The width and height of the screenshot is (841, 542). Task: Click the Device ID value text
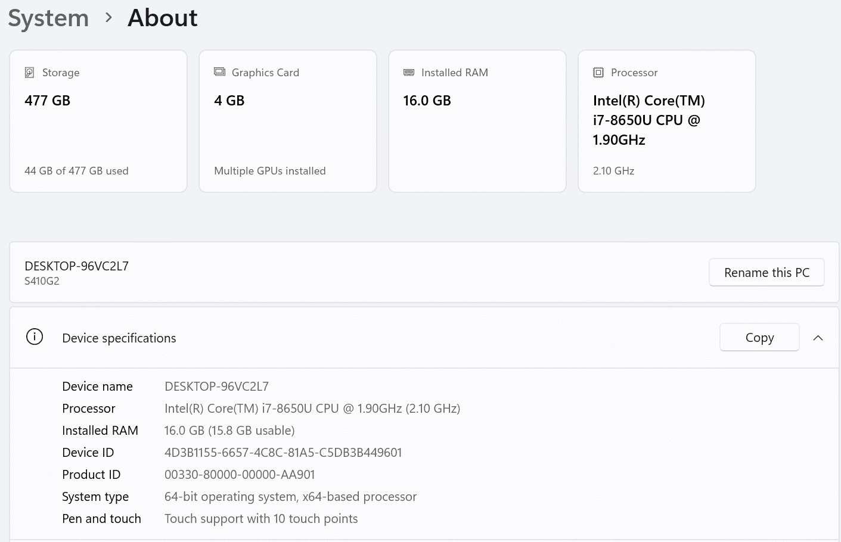(283, 453)
